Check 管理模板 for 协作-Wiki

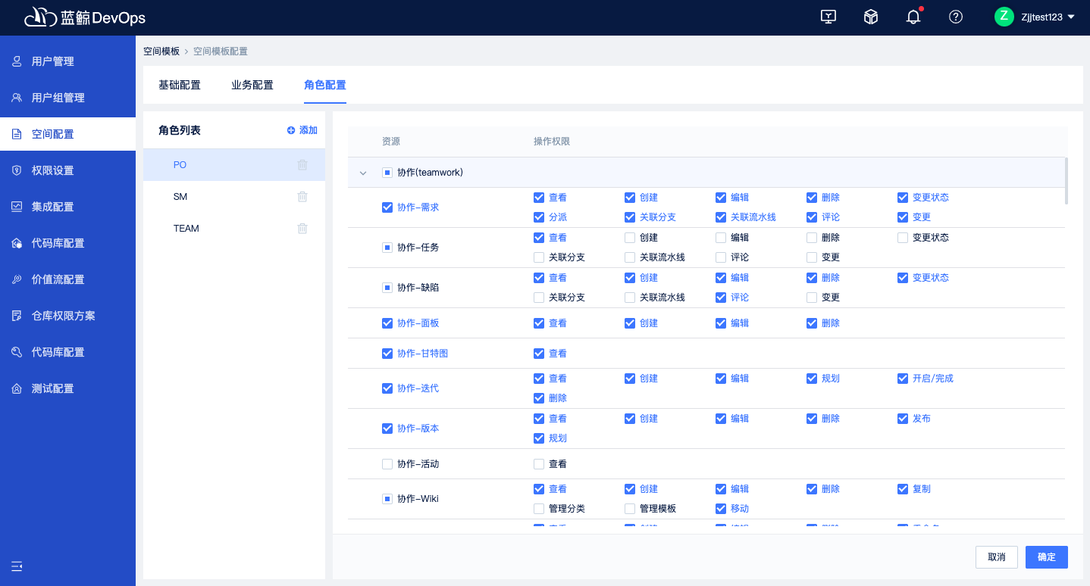630,509
